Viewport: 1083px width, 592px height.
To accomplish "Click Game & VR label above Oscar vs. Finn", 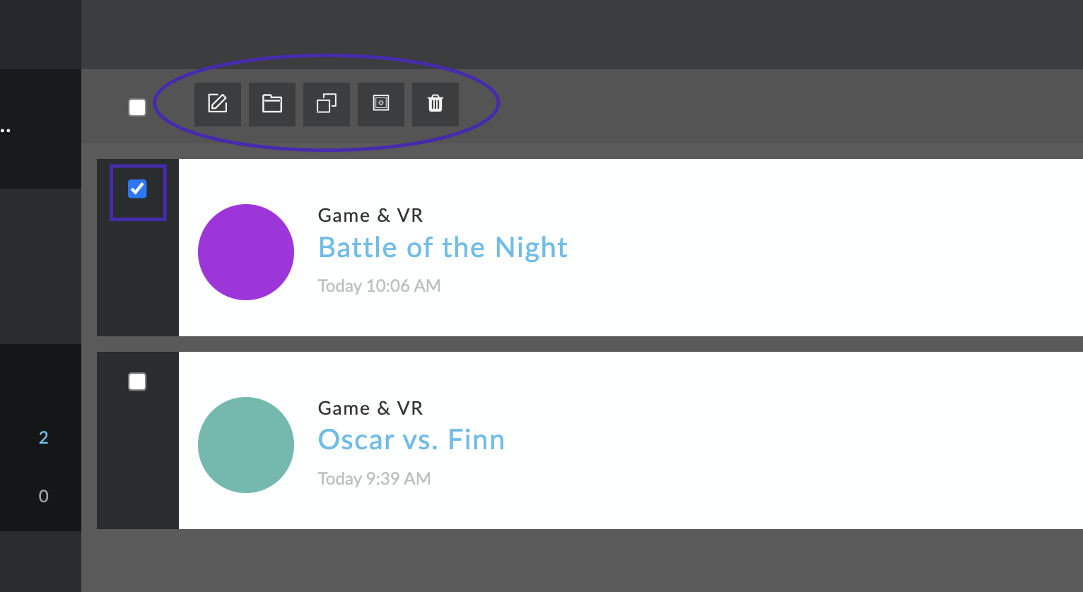I will click(x=370, y=408).
